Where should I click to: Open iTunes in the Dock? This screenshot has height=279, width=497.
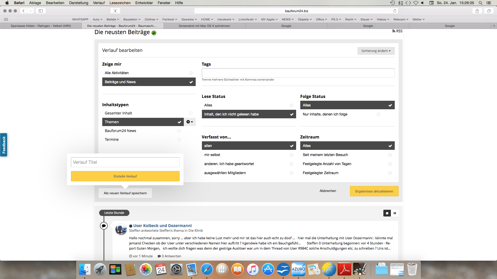pos(253,270)
